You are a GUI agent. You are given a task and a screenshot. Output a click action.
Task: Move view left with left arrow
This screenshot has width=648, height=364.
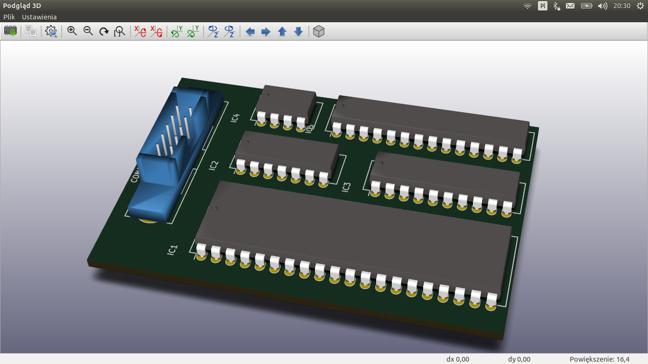click(250, 32)
